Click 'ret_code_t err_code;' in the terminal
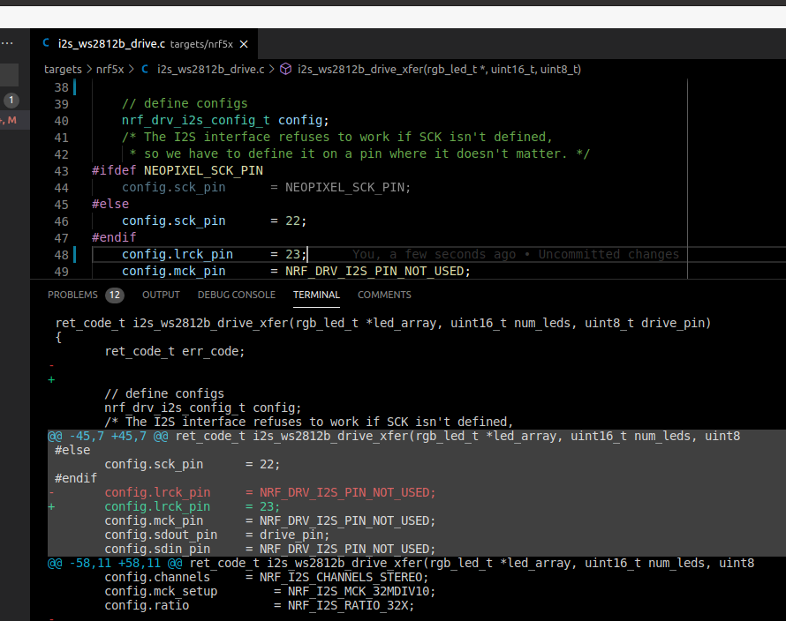 tap(175, 352)
